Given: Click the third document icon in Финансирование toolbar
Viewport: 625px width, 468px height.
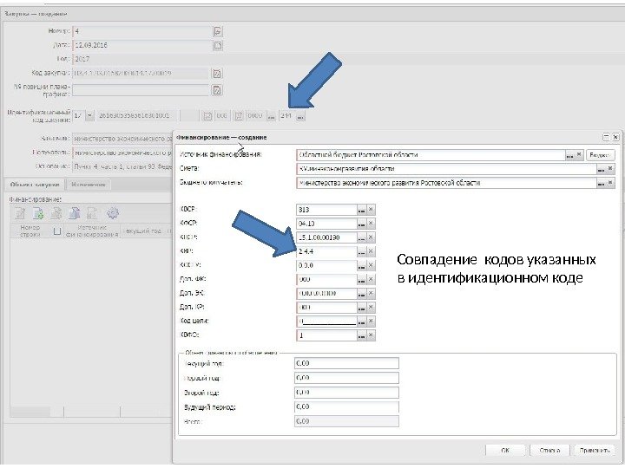Looking at the screenshot, I should (x=56, y=213).
